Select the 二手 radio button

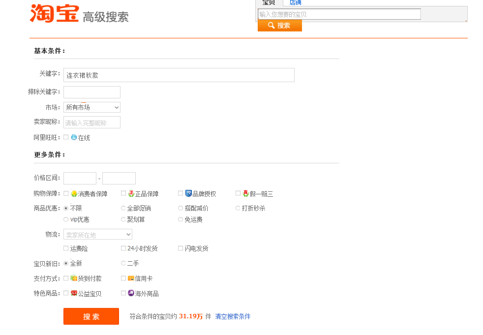(123, 263)
